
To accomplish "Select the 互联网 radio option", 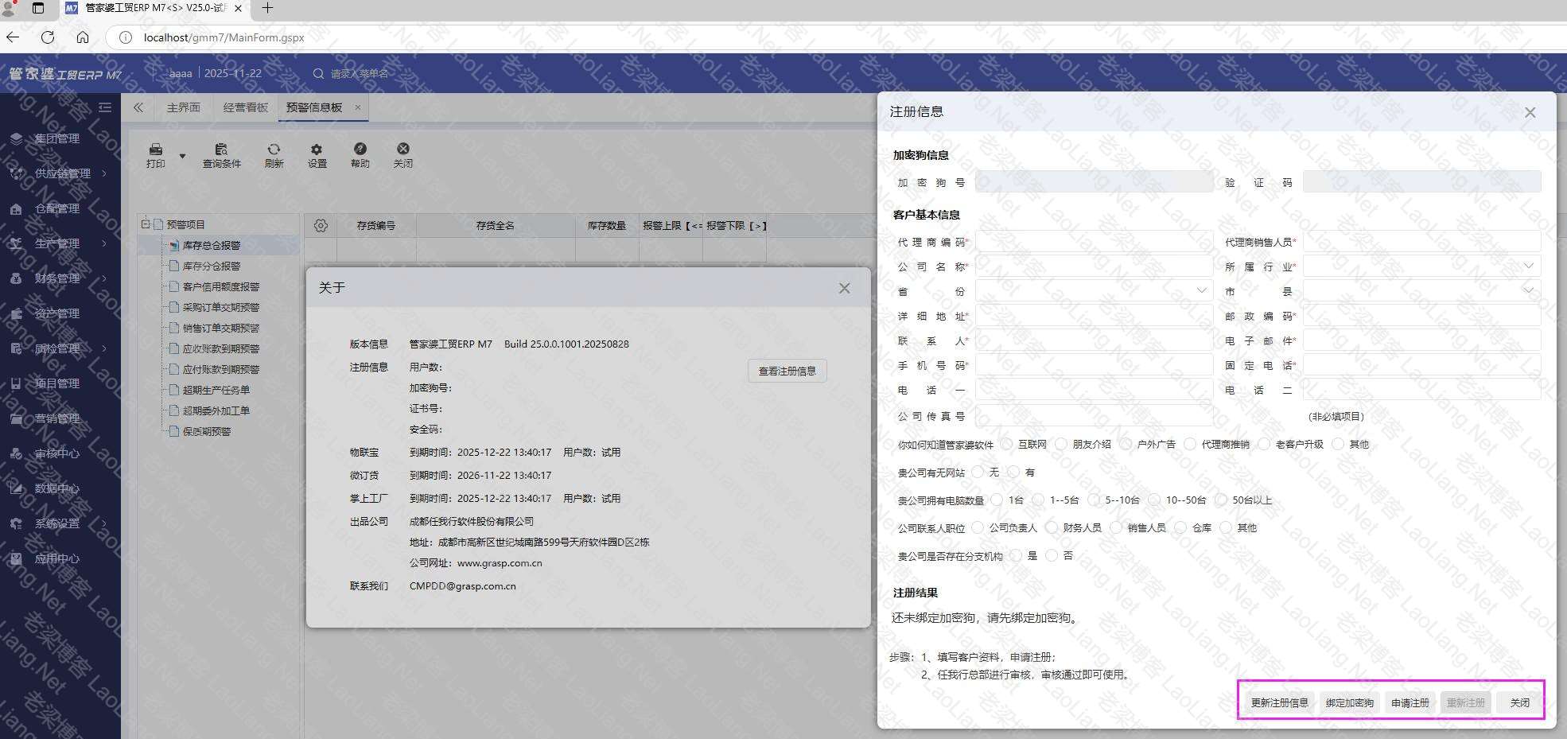I will point(1008,444).
